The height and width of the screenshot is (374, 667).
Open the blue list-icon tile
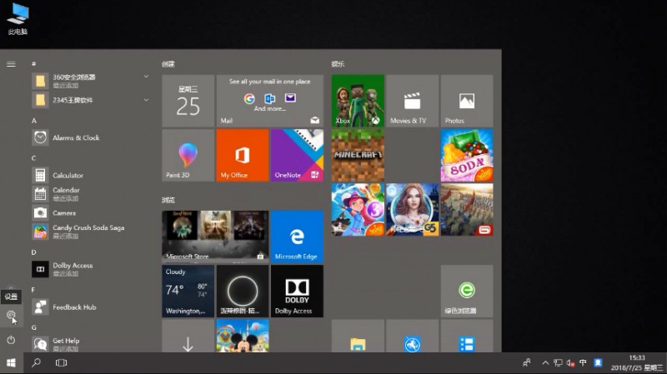[467, 336]
